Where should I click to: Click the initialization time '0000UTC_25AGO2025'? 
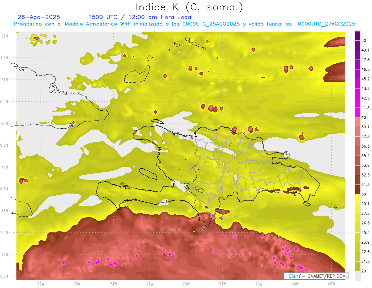point(211,24)
